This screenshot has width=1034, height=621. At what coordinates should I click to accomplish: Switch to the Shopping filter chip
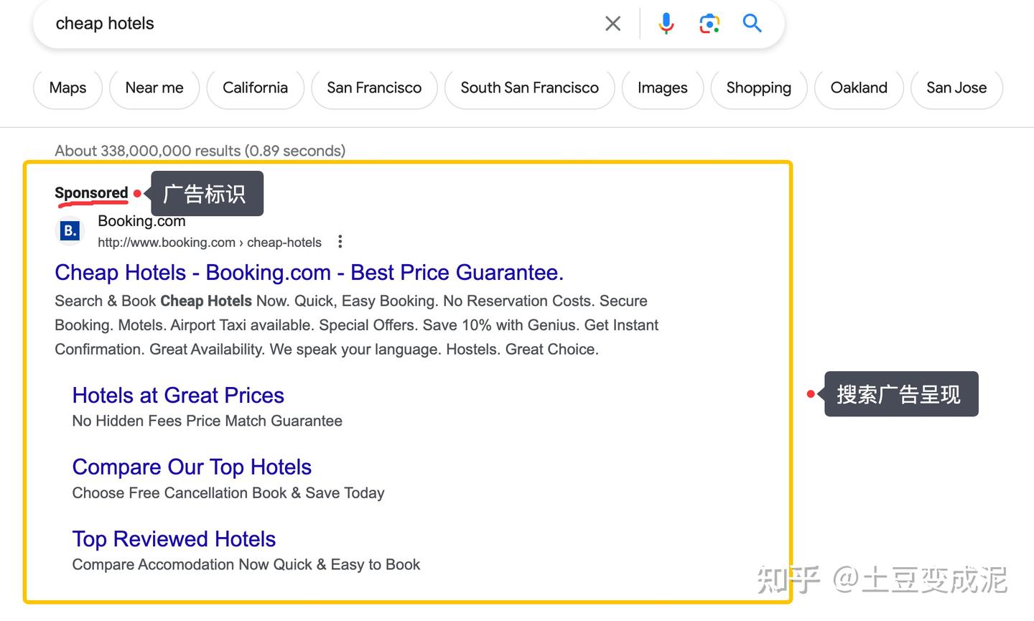click(x=758, y=88)
